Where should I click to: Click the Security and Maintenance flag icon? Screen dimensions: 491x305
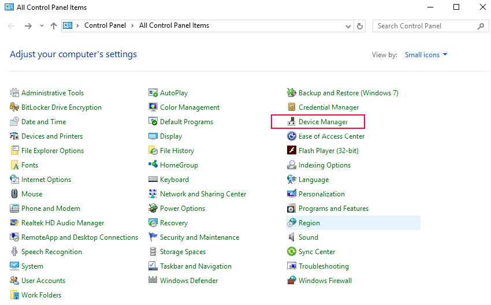(x=153, y=237)
